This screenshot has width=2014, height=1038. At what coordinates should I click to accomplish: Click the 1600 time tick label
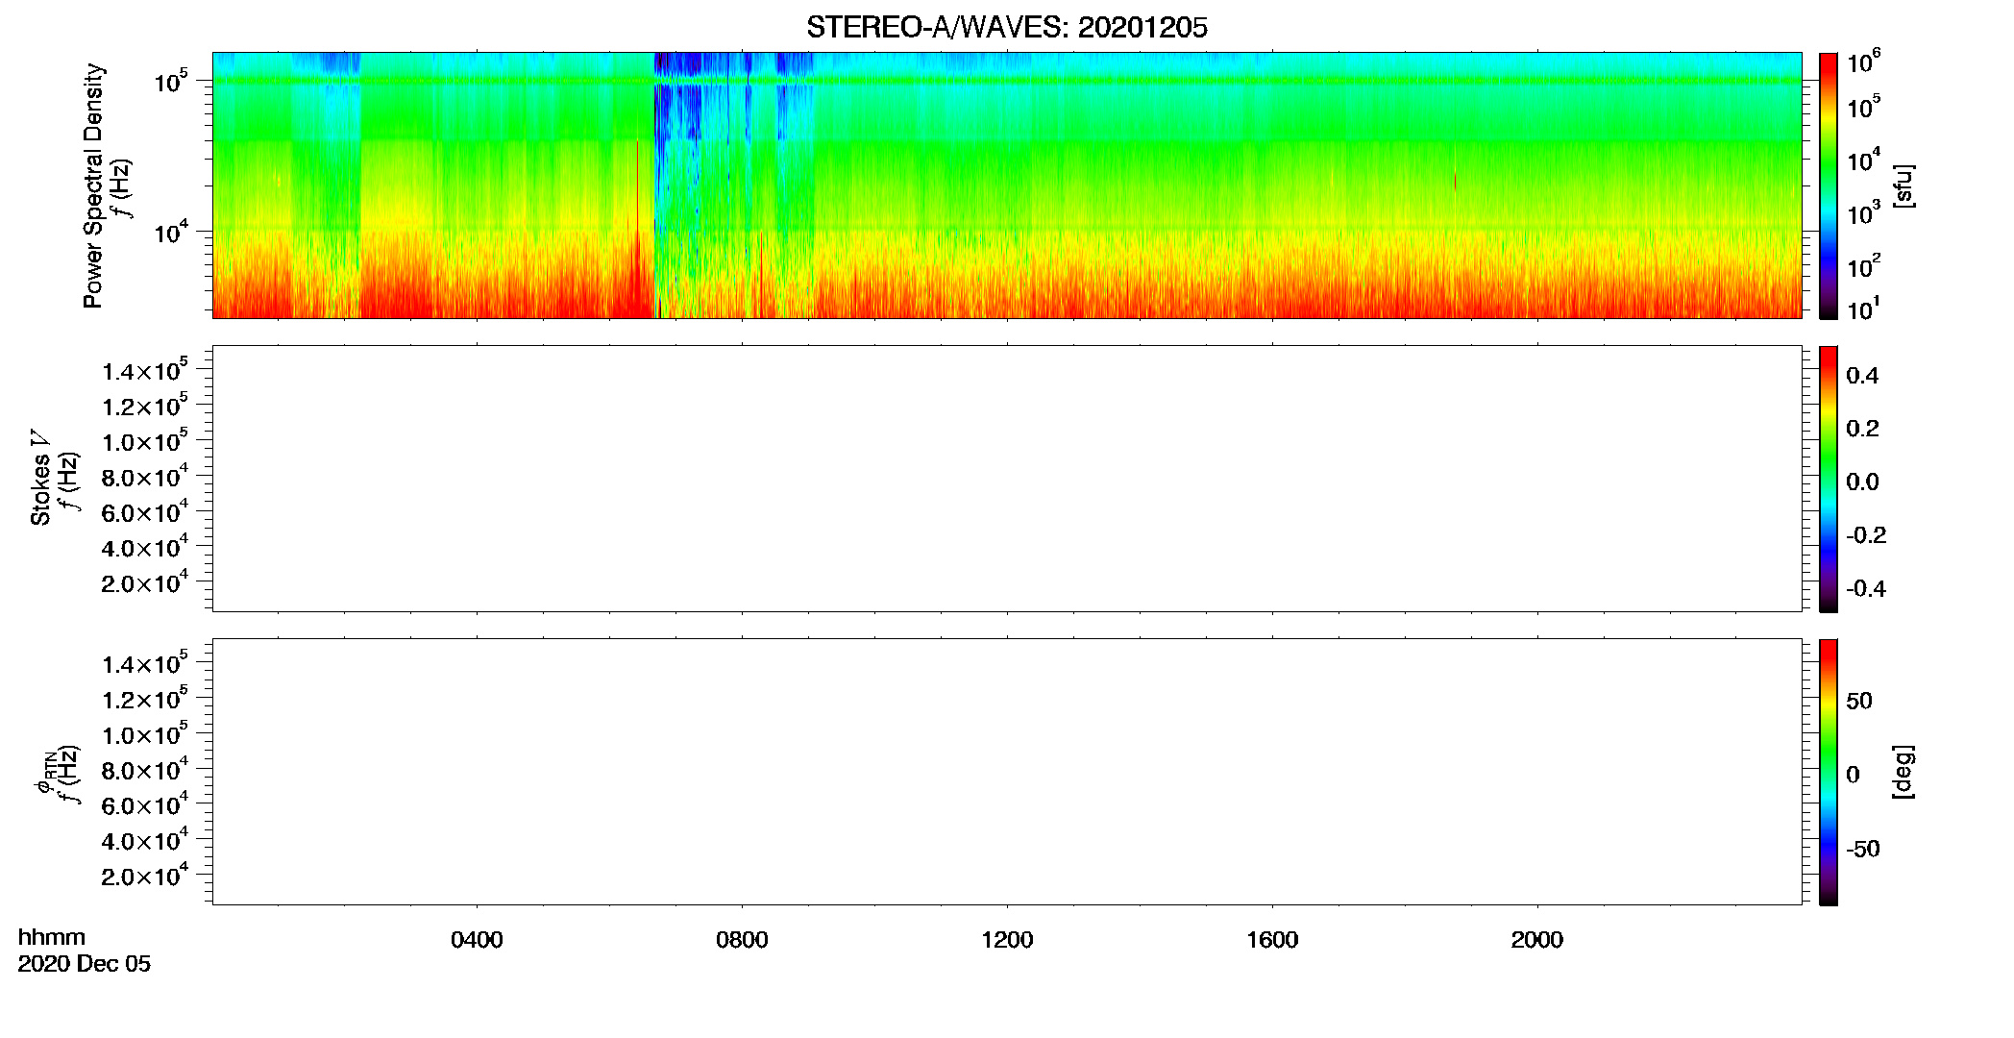[x=1272, y=940]
